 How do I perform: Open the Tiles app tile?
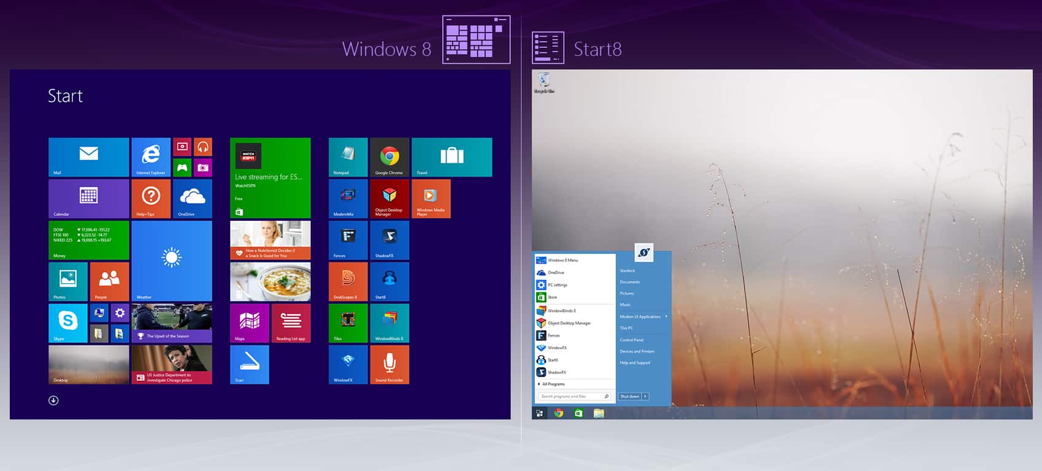(x=348, y=323)
